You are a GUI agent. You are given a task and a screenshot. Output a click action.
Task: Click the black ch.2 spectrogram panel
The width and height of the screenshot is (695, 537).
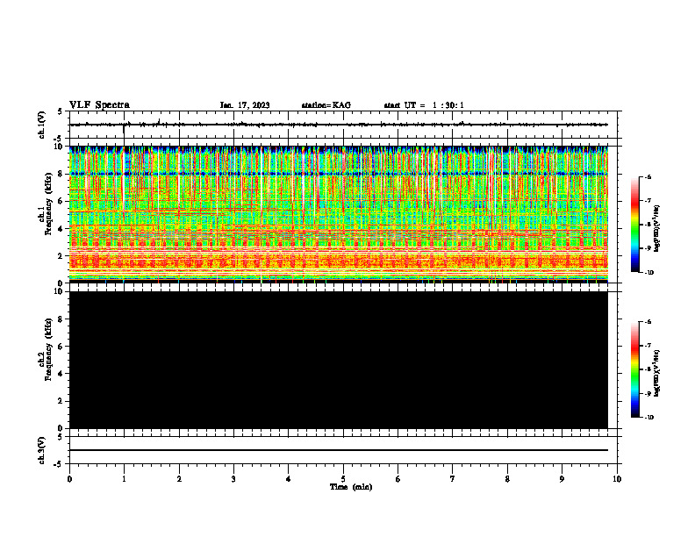[x=339, y=360]
